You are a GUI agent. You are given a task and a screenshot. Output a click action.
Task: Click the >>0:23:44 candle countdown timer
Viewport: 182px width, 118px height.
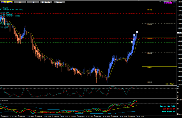[x=170, y=84]
